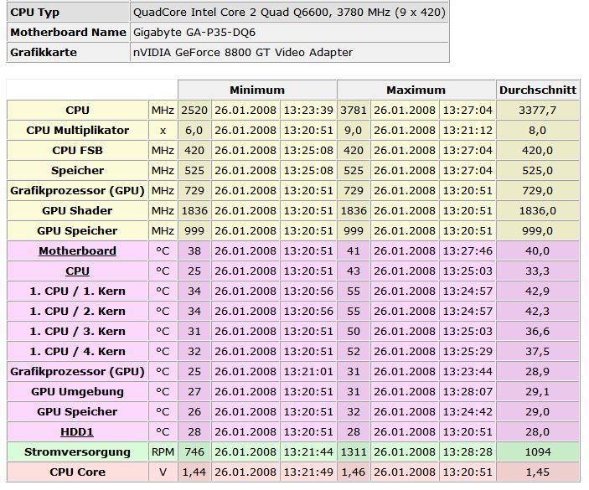
Task: Select the time 13:21:12 in multiplier row
Action: (x=468, y=131)
